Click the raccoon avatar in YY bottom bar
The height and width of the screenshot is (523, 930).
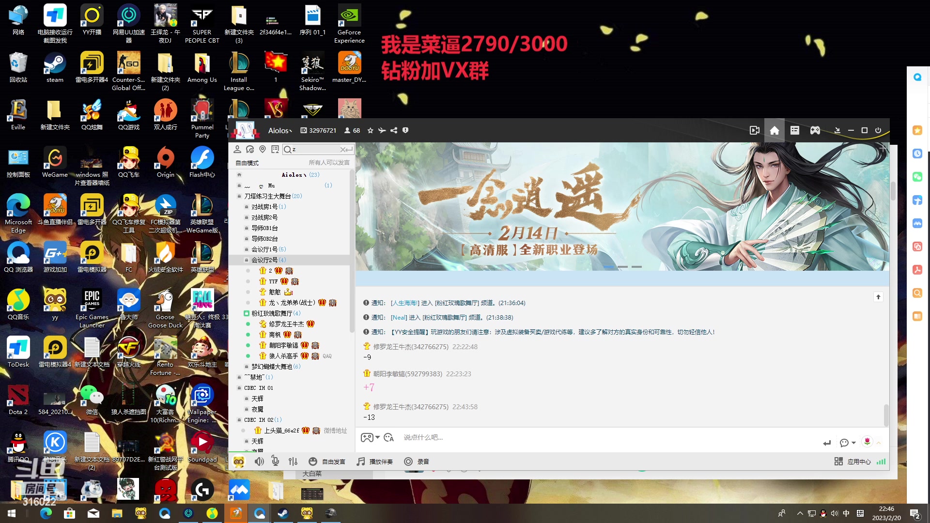[238, 461]
